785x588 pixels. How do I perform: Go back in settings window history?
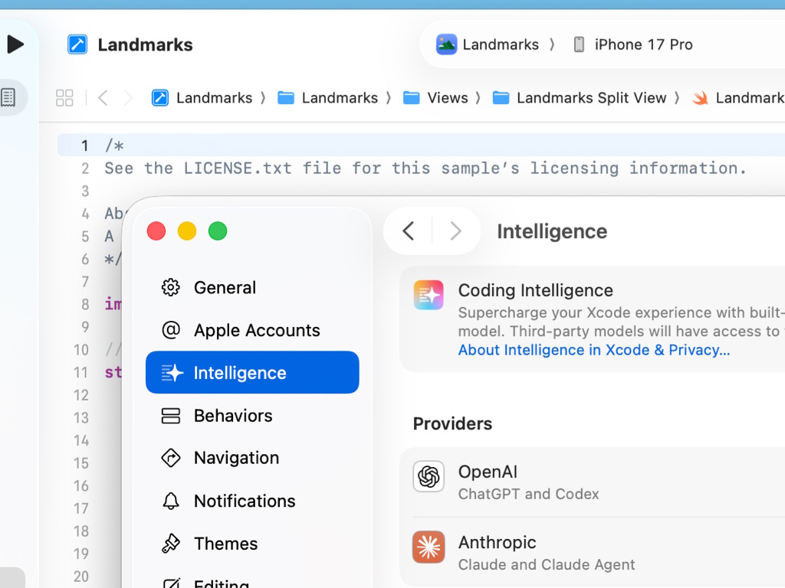(x=409, y=231)
